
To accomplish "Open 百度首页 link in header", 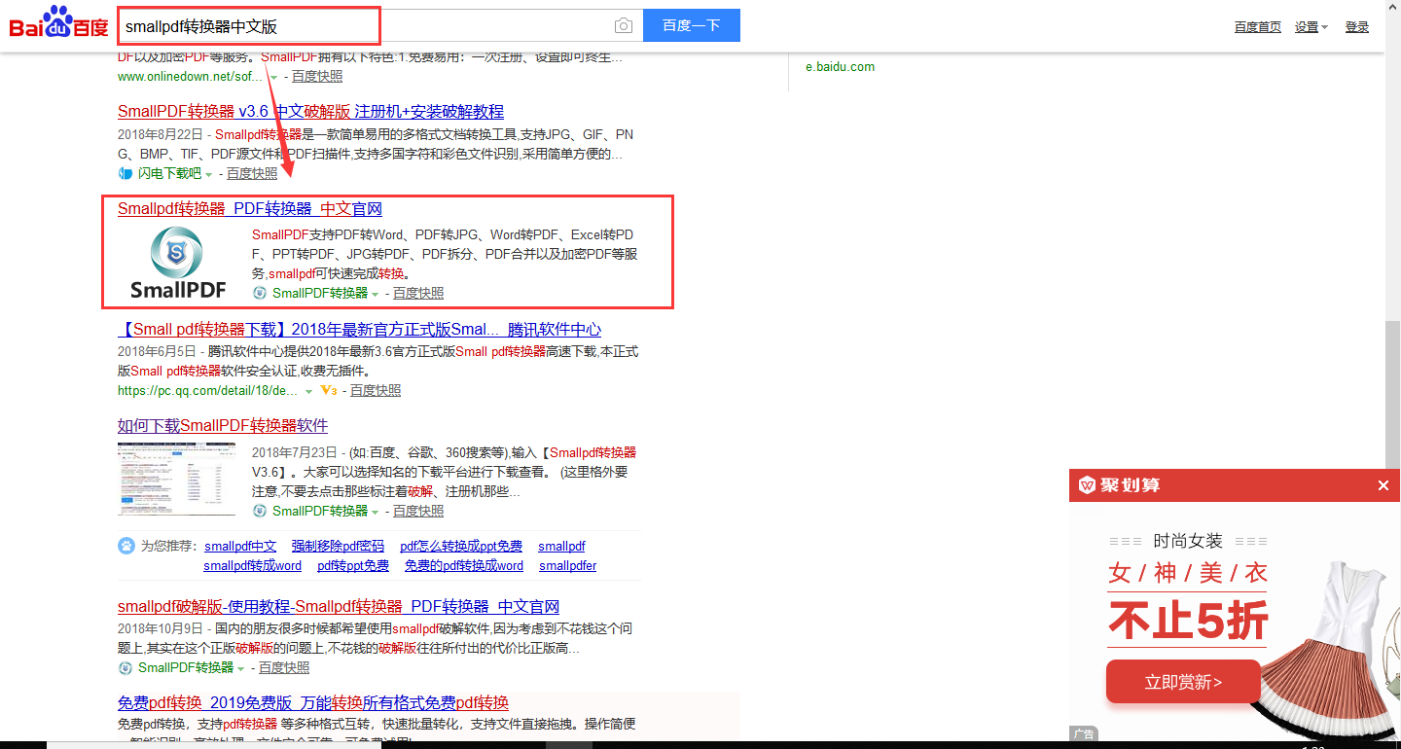I will tap(1257, 27).
